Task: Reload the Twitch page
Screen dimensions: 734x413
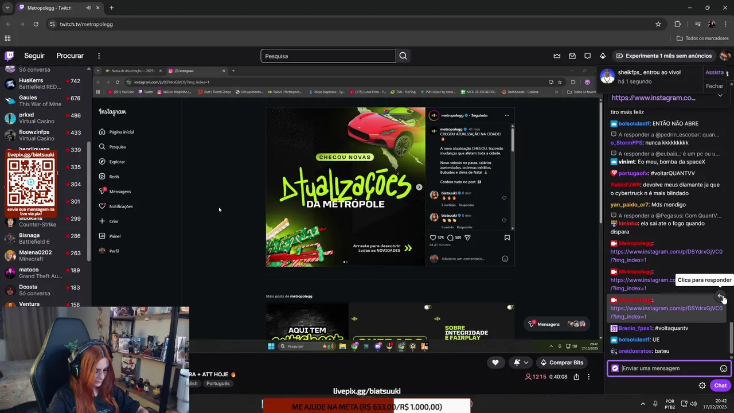Action: (36, 24)
